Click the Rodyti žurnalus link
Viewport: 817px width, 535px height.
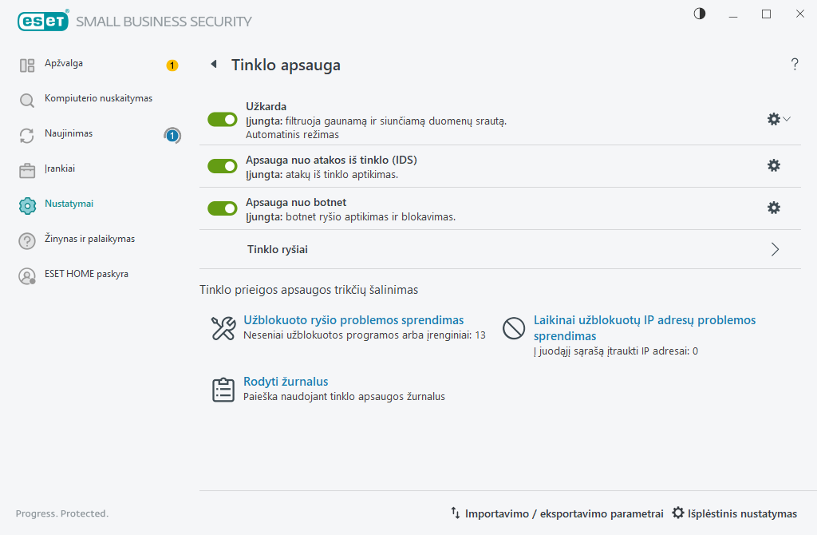(286, 382)
